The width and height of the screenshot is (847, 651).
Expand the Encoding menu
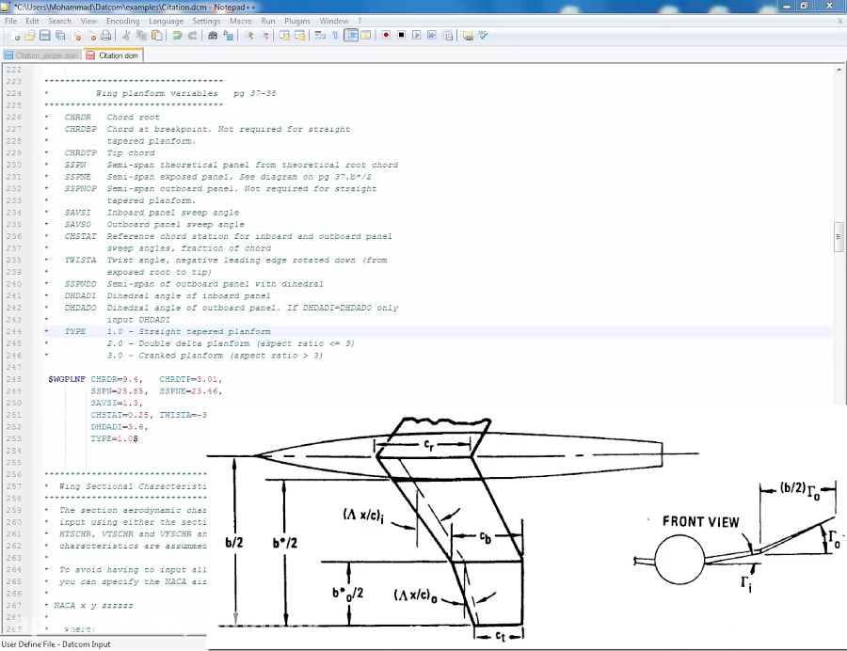click(x=122, y=21)
